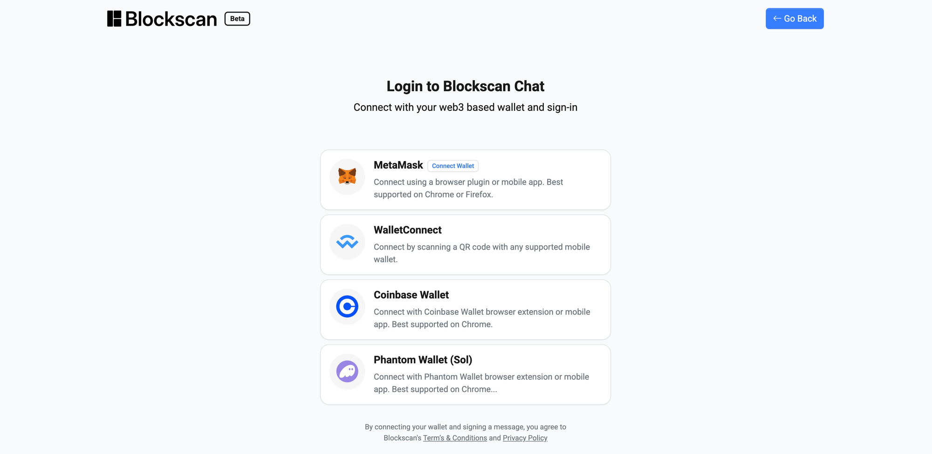This screenshot has height=454, width=932.
Task: Choose the WalletConnect title
Action: pos(407,230)
